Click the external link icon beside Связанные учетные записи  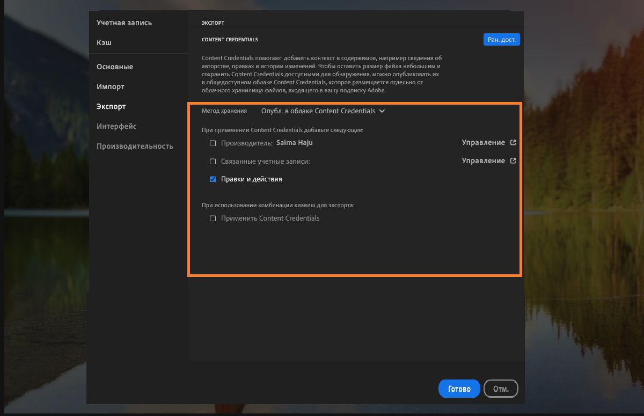[513, 160]
